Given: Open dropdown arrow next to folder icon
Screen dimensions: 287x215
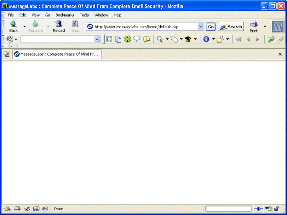Looking at the screenshot, I should click(x=228, y=39).
